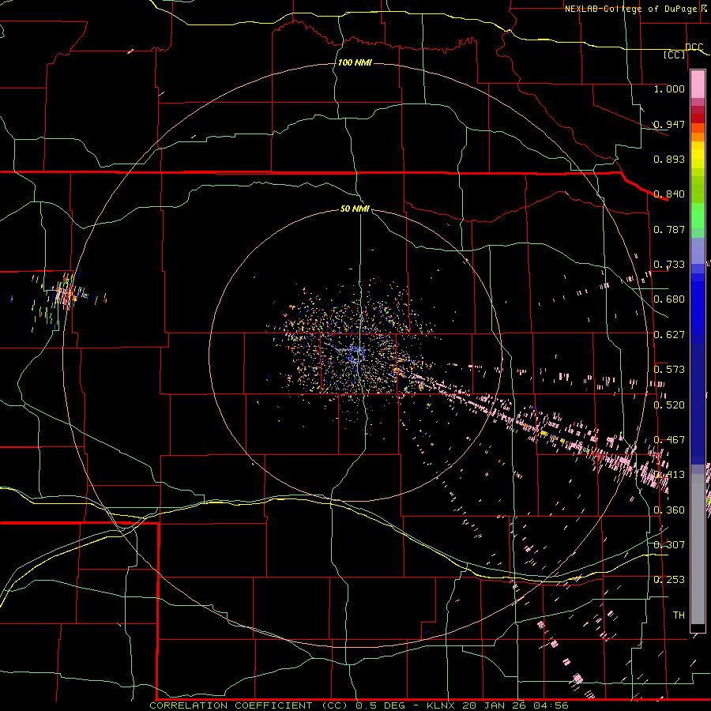This screenshot has width=711, height=711.
Task: Pick the yellow segment of color bar
Action: pos(698,155)
